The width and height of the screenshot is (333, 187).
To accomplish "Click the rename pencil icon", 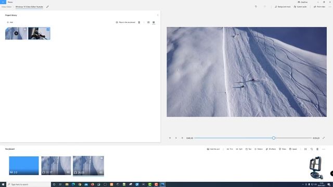I will 47,7.
